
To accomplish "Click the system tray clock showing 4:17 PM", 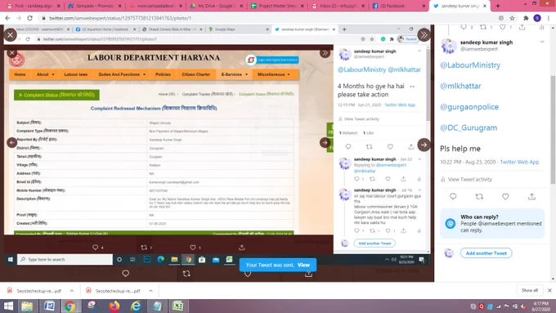I will 540,306.
